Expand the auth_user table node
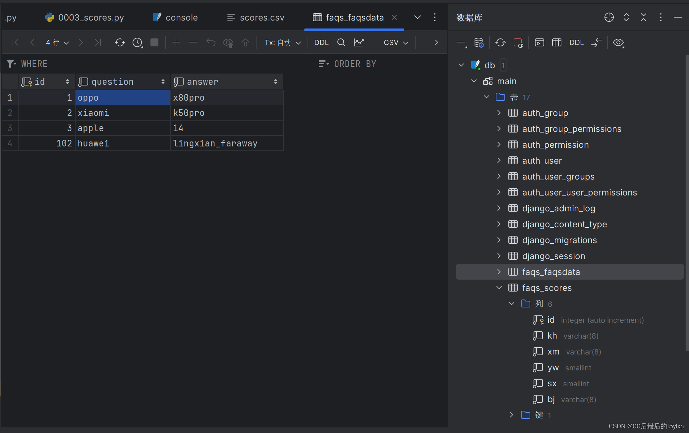Screen dimensions: 689x433 point(499,160)
